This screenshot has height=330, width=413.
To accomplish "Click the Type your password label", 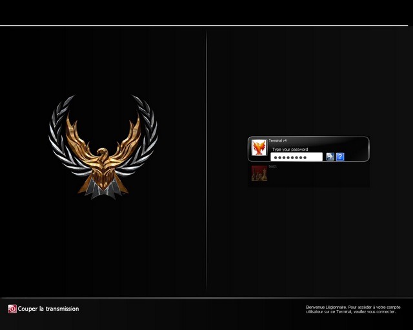I will click(x=290, y=149).
